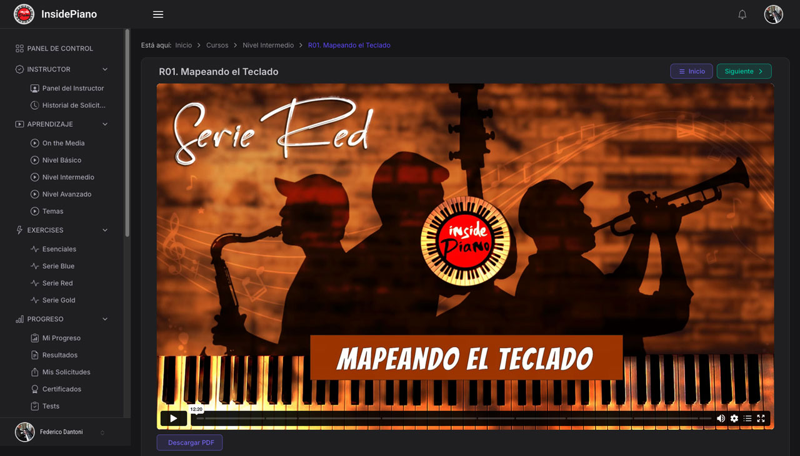The image size is (800, 456).
Task: Open the Federico Dantoni account switcher
Action: (x=102, y=432)
